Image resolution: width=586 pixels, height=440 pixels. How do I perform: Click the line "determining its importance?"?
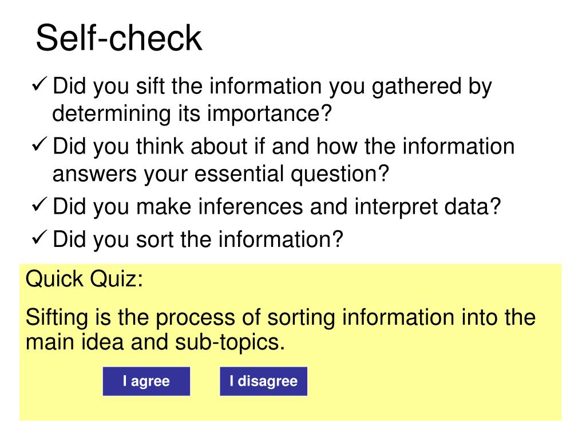point(192,113)
